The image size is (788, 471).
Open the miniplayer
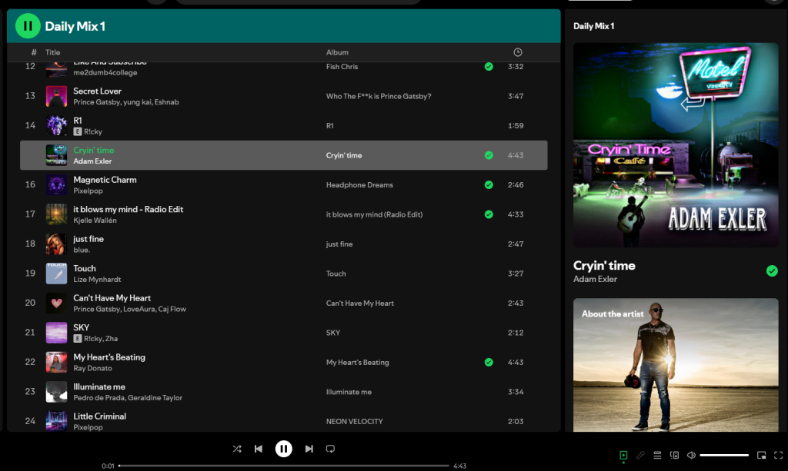[x=761, y=455]
